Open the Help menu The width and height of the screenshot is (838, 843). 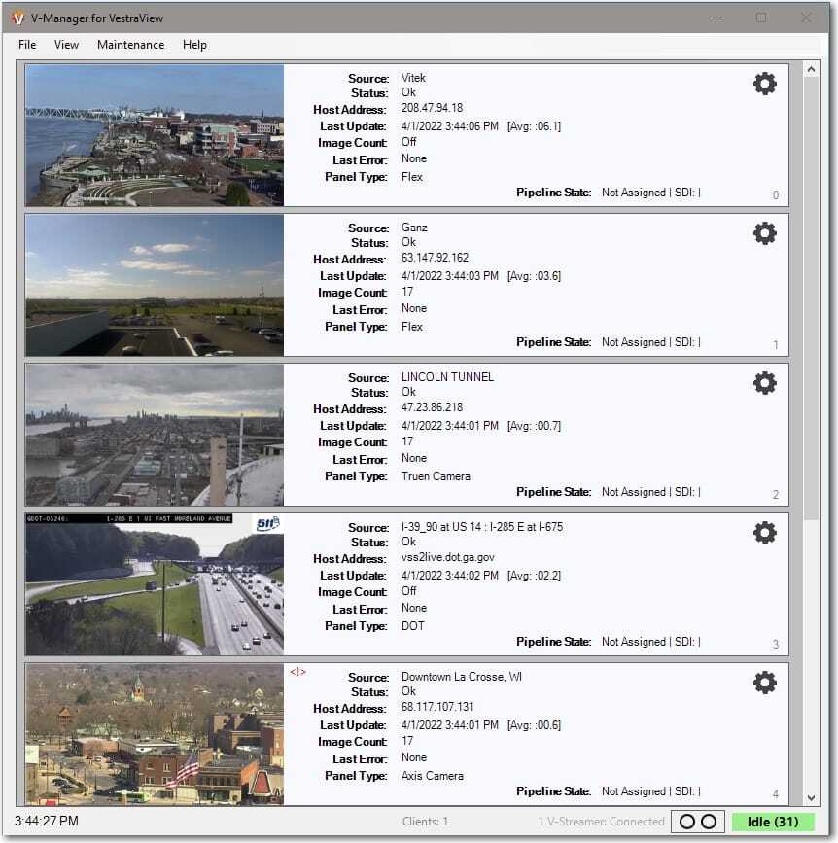(x=194, y=45)
